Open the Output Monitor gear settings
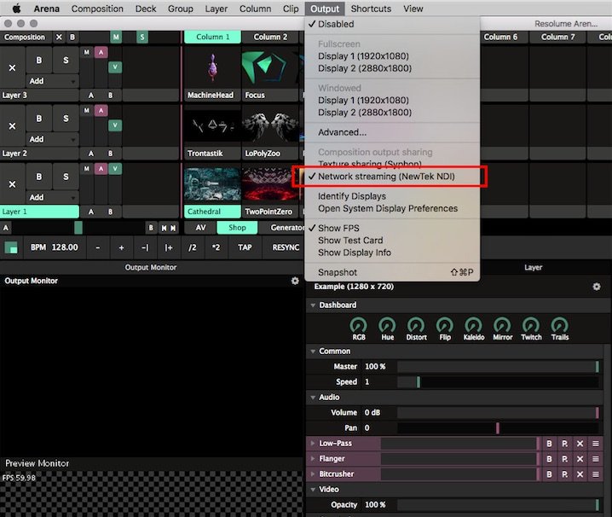This screenshot has height=517, width=612. tap(295, 281)
